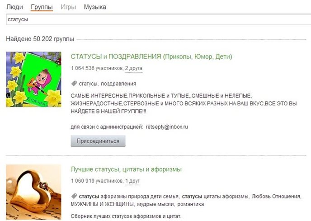Click the search field containing 'статусы'
The width and height of the screenshot is (311, 221).
(159, 19)
